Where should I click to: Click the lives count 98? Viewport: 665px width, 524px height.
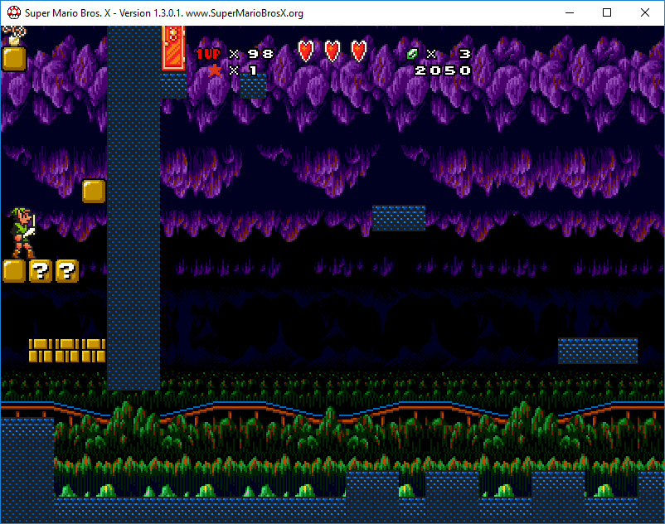click(x=260, y=54)
